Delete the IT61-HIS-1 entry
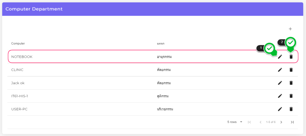Screen dimensions: 306x136 (x=291, y=96)
